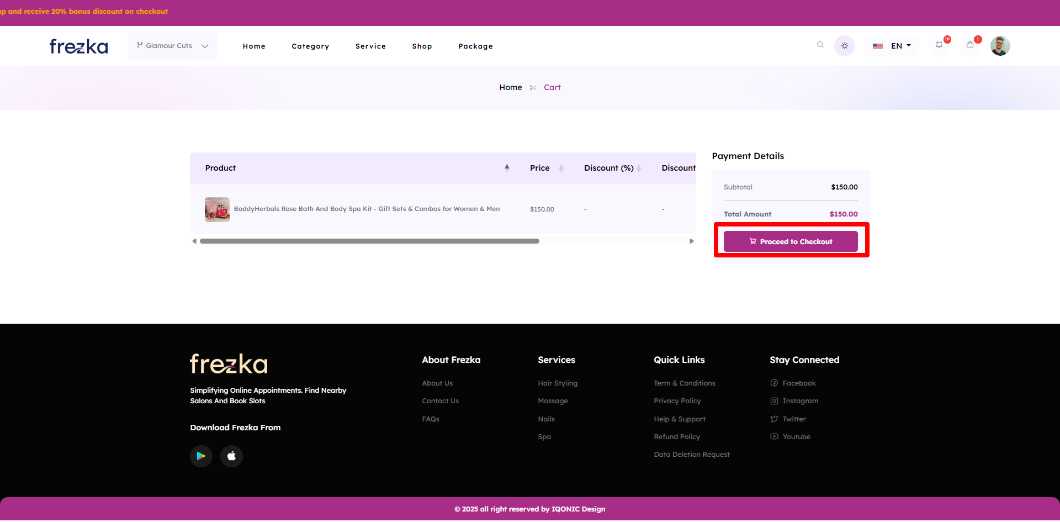Click the frezka logo in header
This screenshot has width=1060, height=522.
79,46
